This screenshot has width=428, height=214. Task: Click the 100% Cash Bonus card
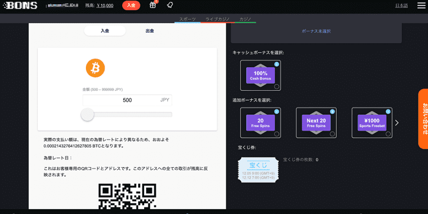pos(260,75)
